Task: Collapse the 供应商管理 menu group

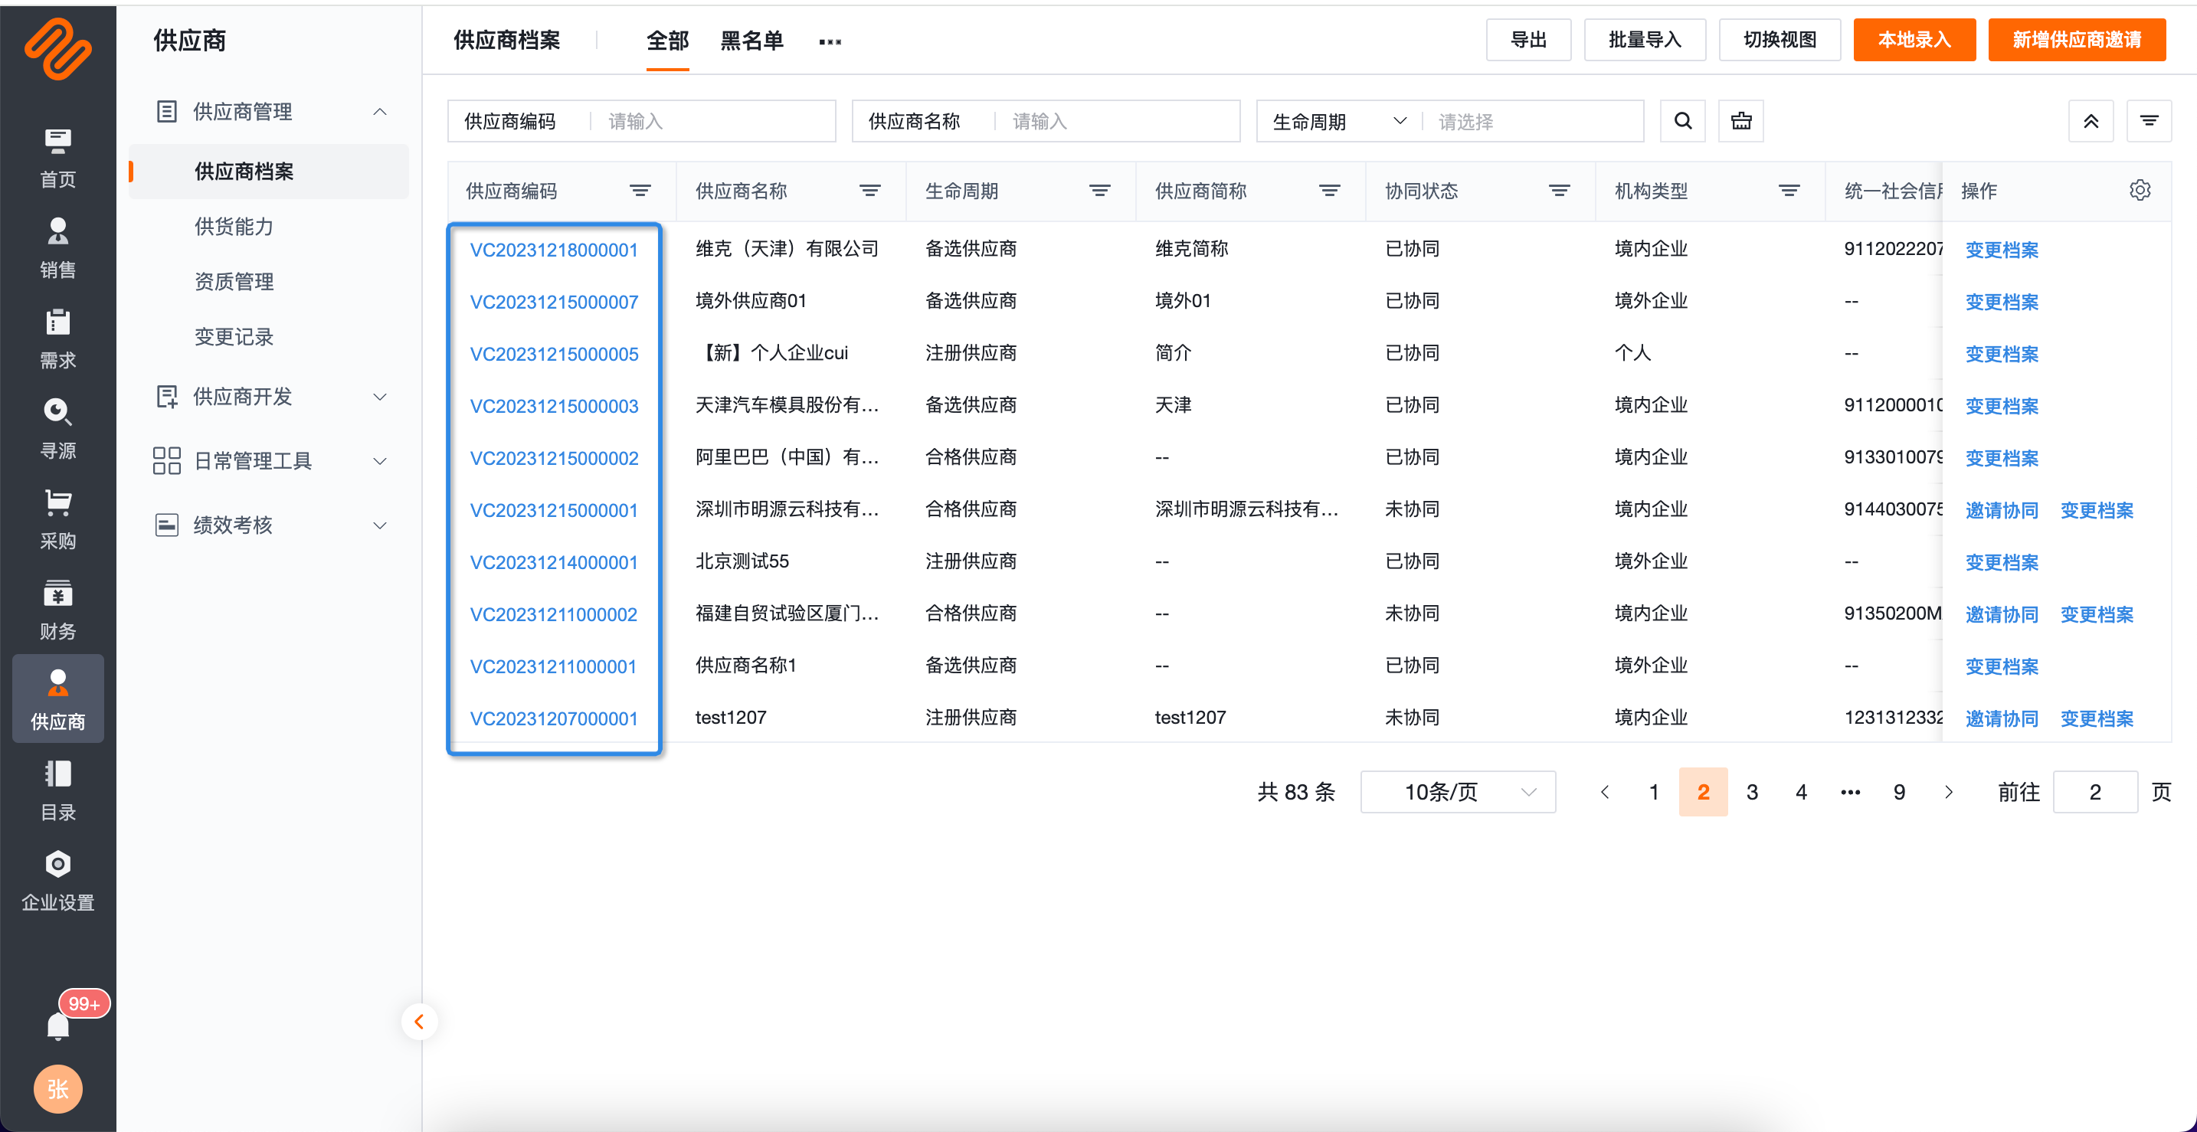Action: (x=381, y=112)
